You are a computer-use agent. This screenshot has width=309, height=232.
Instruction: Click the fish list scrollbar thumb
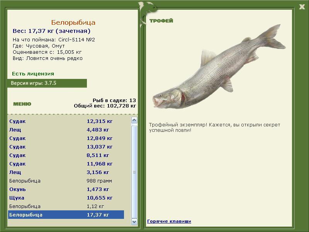pos(134,172)
